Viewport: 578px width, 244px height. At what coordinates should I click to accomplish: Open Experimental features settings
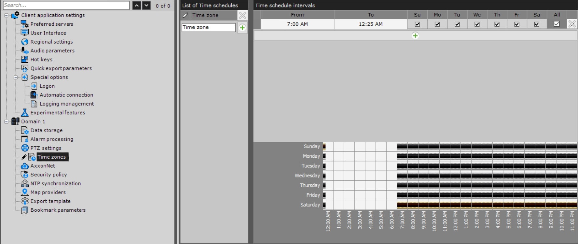(58, 113)
